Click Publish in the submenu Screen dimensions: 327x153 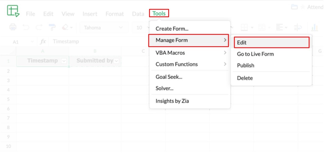point(246,66)
